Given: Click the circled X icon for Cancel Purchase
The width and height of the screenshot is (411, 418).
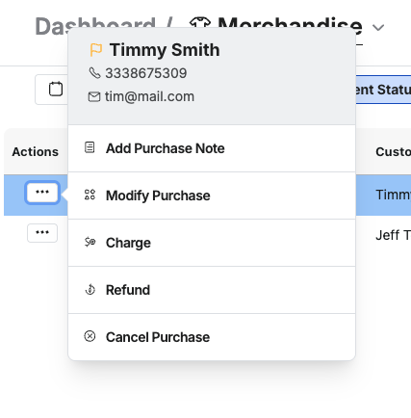Looking at the screenshot, I should pyautogui.click(x=90, y=336).
